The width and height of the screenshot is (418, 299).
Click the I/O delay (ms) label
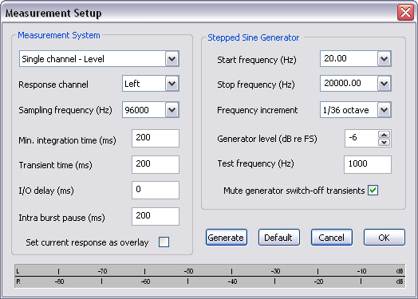(46, 191)
